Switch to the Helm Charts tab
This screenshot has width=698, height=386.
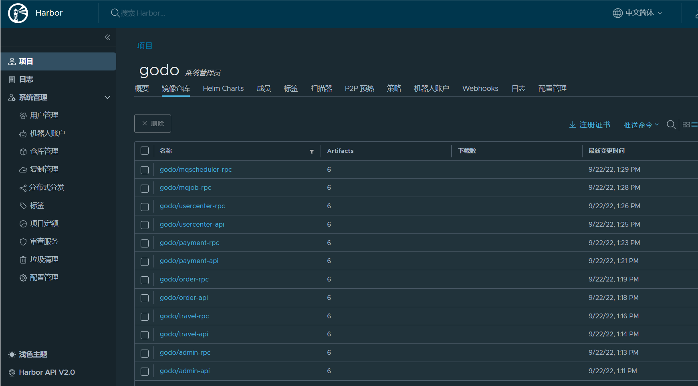[x=223, y=88]
